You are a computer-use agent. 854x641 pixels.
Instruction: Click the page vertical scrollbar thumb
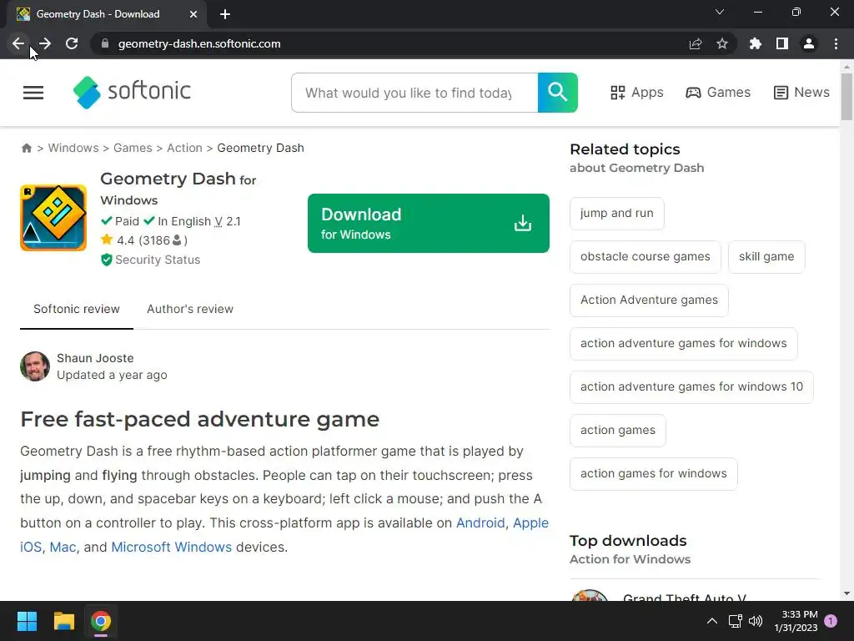[x=846, y=97]
